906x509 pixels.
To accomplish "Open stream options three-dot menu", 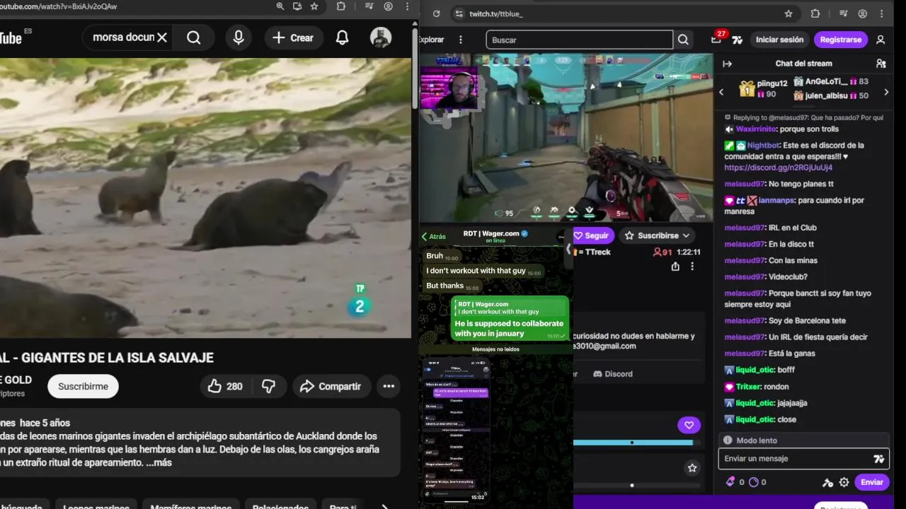I will [692, 267].
